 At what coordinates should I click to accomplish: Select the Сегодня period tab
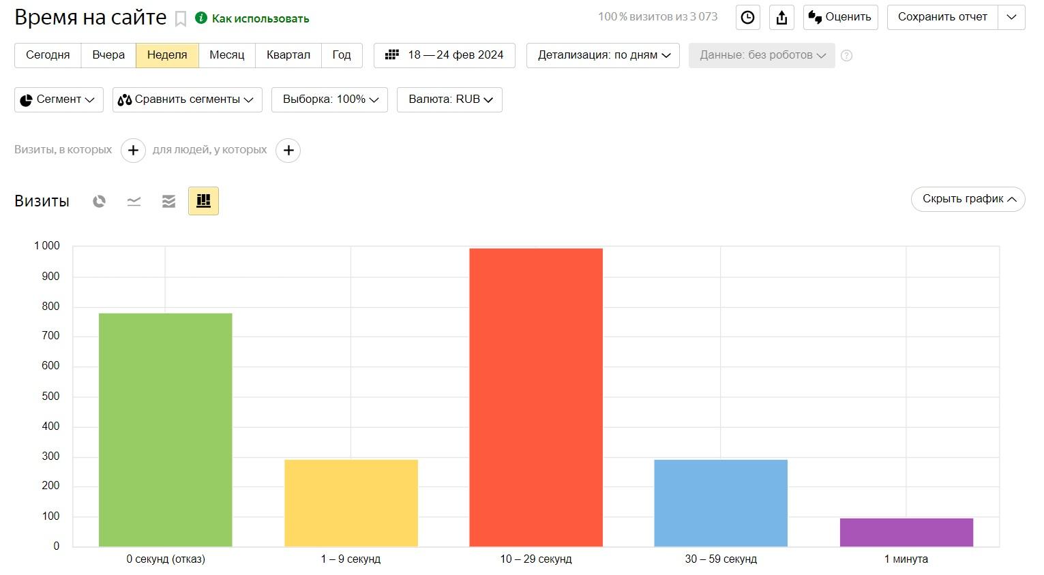pyautogui.click(x=48, y=55)
